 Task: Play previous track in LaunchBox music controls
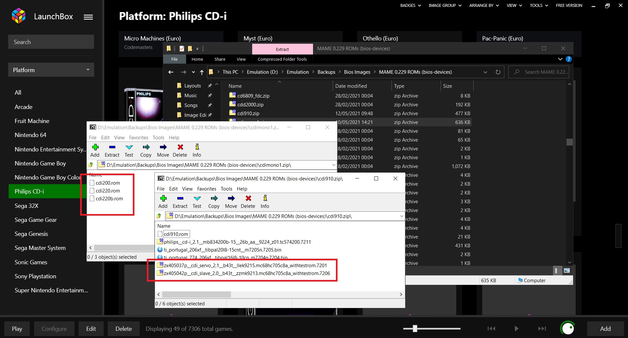click(x=491, y=329)
